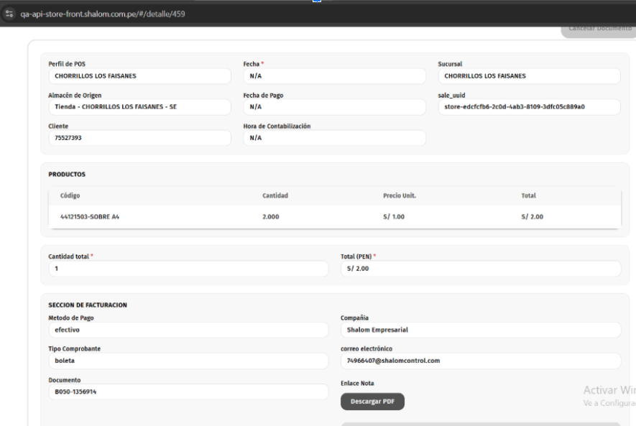
Task: Click the Fecha de Pago field
Action: click(334, 107)
